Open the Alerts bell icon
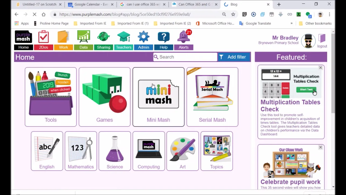 click(184, 36)
